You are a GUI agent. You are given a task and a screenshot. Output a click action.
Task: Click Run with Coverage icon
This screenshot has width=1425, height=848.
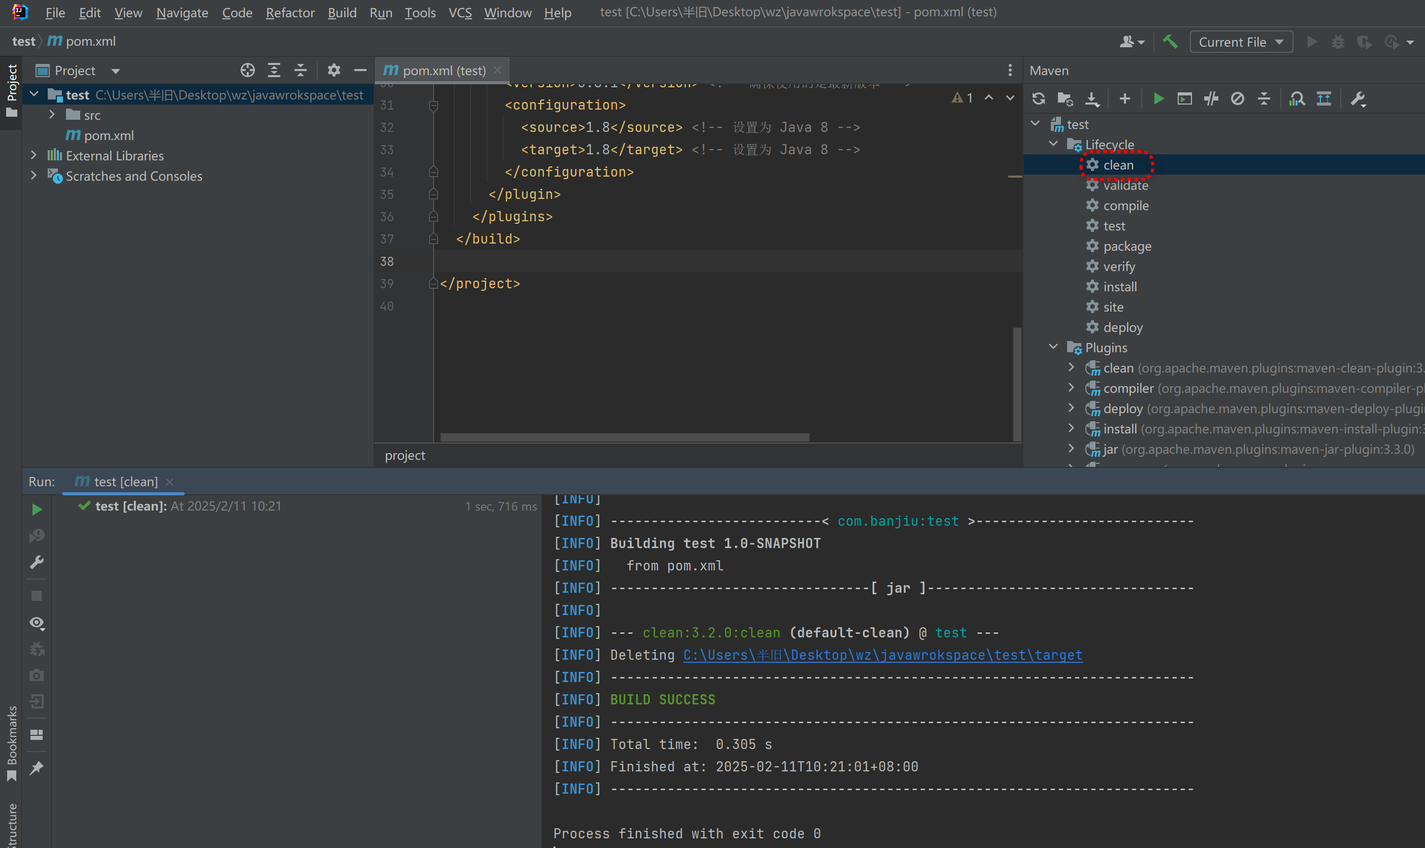pos(1364,42)
